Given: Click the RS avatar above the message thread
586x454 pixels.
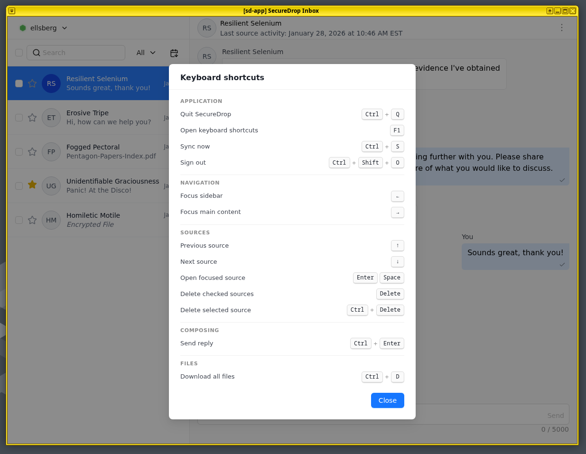Looking at the screenshot, I should (x=206, y=56).
